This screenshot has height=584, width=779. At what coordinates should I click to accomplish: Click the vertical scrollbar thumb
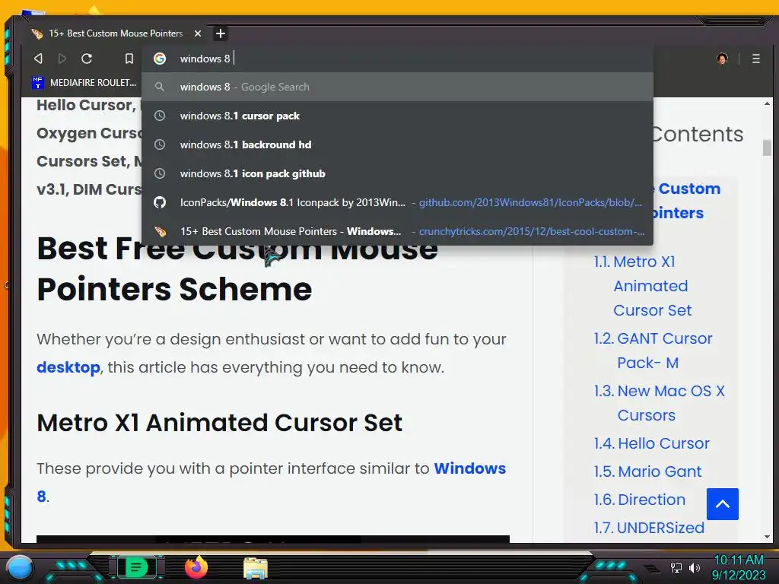[767, 148]
